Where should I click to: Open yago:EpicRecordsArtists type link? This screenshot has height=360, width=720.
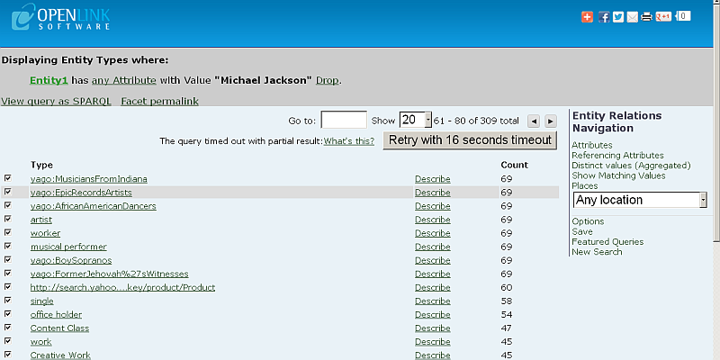(81, 193)
